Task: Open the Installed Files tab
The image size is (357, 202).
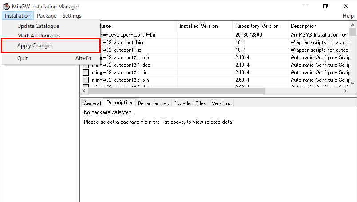Action: click(190, 103)
